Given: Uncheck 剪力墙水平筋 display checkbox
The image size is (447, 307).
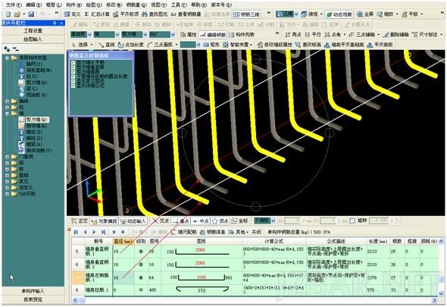Looking at the screenshot, I should (x=73, y=62).
